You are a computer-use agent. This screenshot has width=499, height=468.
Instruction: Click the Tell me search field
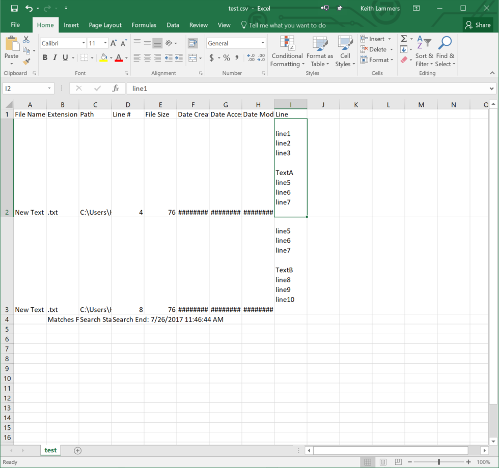pyautogui.click(x=287, y=25)
